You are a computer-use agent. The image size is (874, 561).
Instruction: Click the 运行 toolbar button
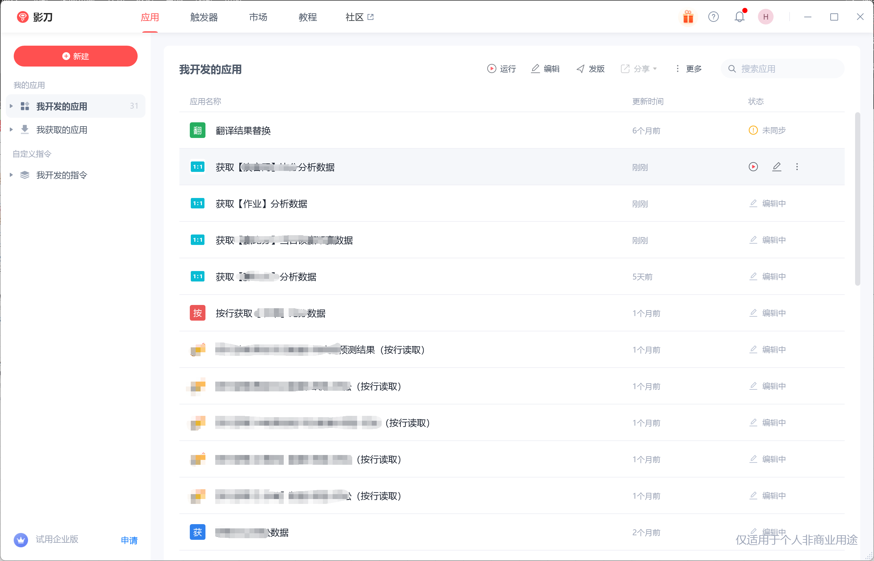click(502, 68)
